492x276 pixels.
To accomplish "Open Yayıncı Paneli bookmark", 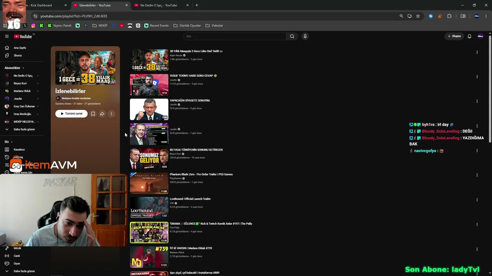I will (x=60, y=26).
